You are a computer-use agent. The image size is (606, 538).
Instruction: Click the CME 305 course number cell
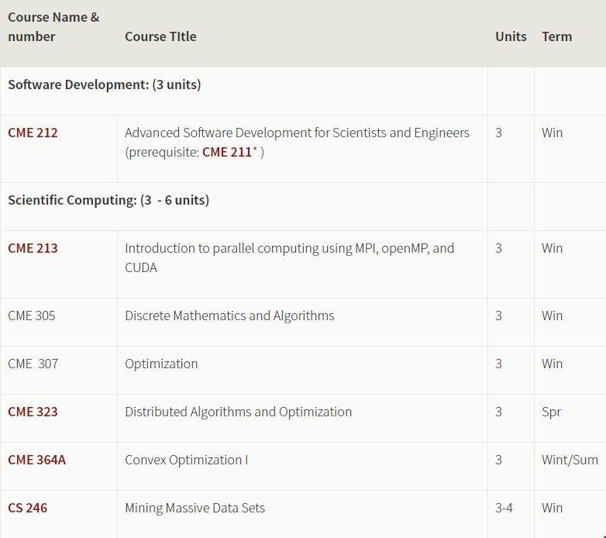pos(32,316)
